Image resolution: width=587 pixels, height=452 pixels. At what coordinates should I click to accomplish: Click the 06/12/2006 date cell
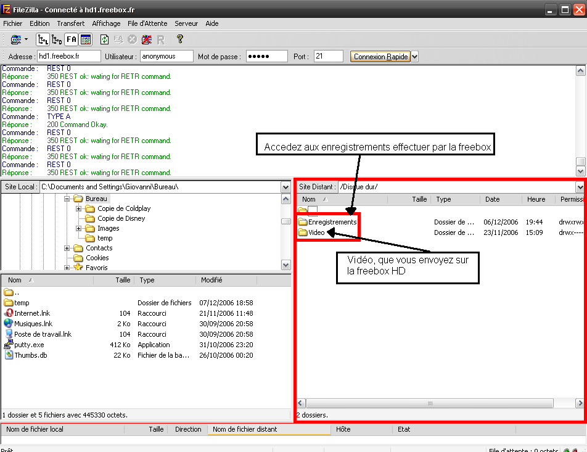[x=501, y=222]
